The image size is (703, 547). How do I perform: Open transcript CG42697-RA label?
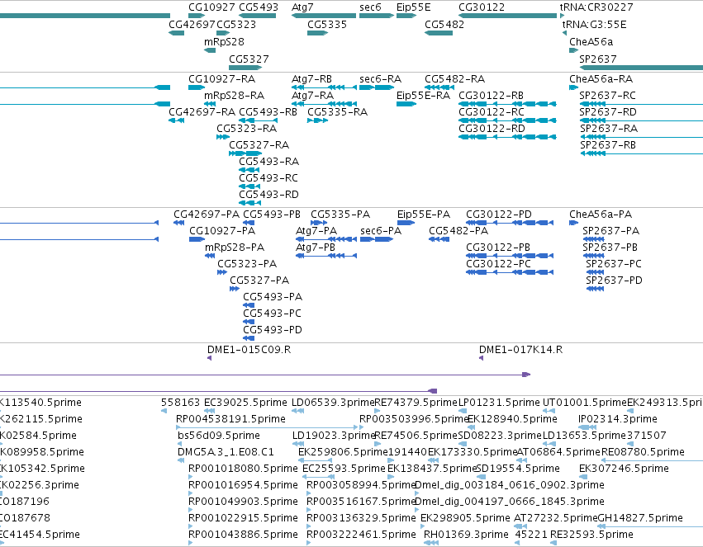coord(202,112)
